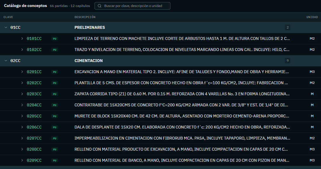This screenshot has height=169, width=321.
Task: Expand row 0208CC details
Action: pos(22,149)
